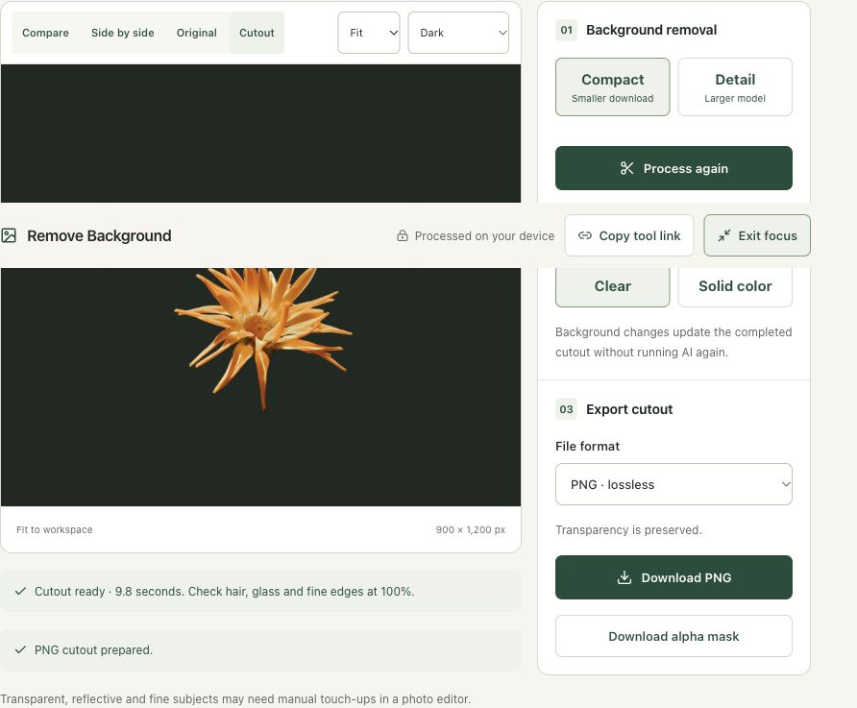Choose the Detail larger model option

[735, 86]
